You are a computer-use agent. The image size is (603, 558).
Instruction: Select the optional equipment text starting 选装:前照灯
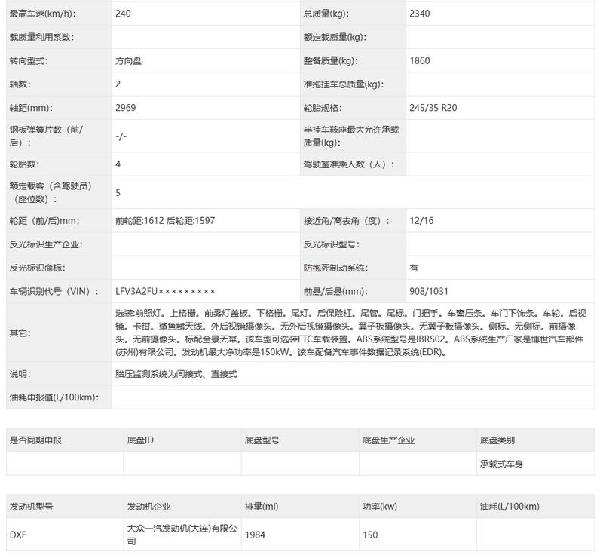[x=350, y=333]
